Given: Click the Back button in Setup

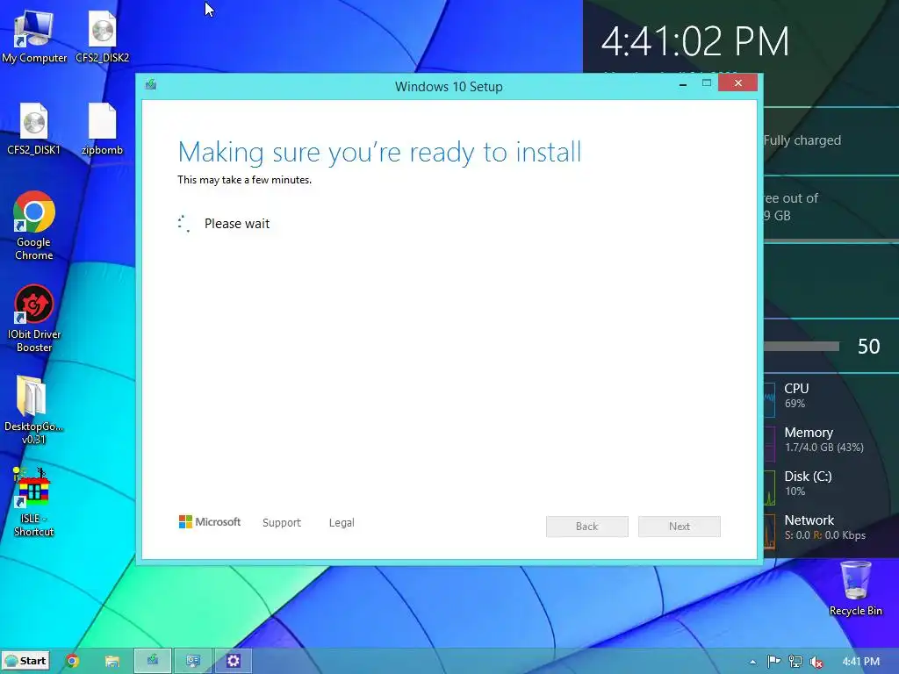Looking at the screenshot, I should 586,527.
